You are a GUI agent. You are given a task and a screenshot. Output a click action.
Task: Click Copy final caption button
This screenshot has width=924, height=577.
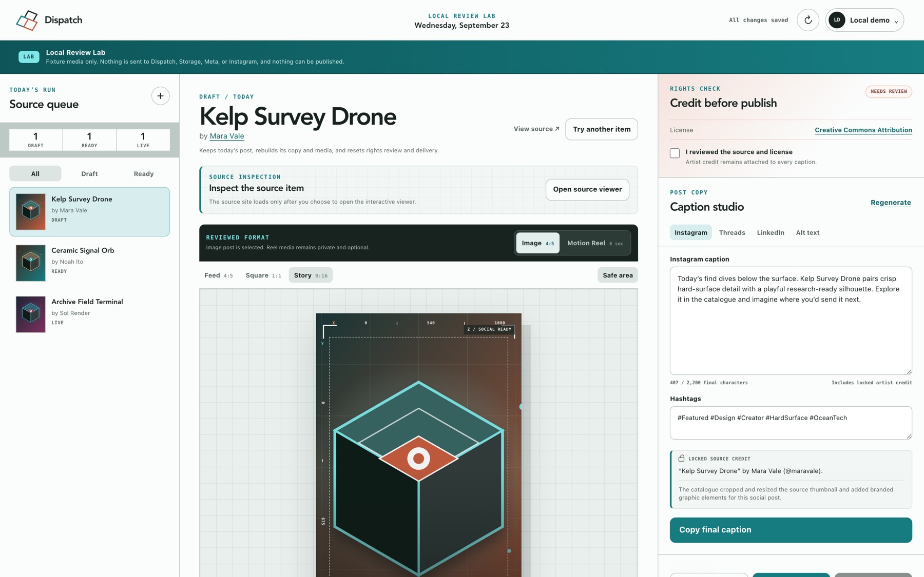point(791,530)
